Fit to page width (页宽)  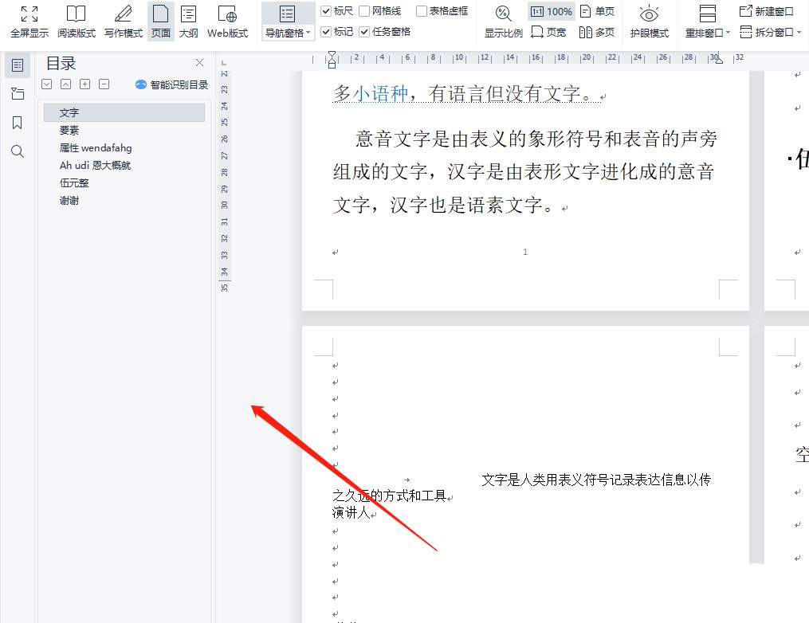(549, 33)
